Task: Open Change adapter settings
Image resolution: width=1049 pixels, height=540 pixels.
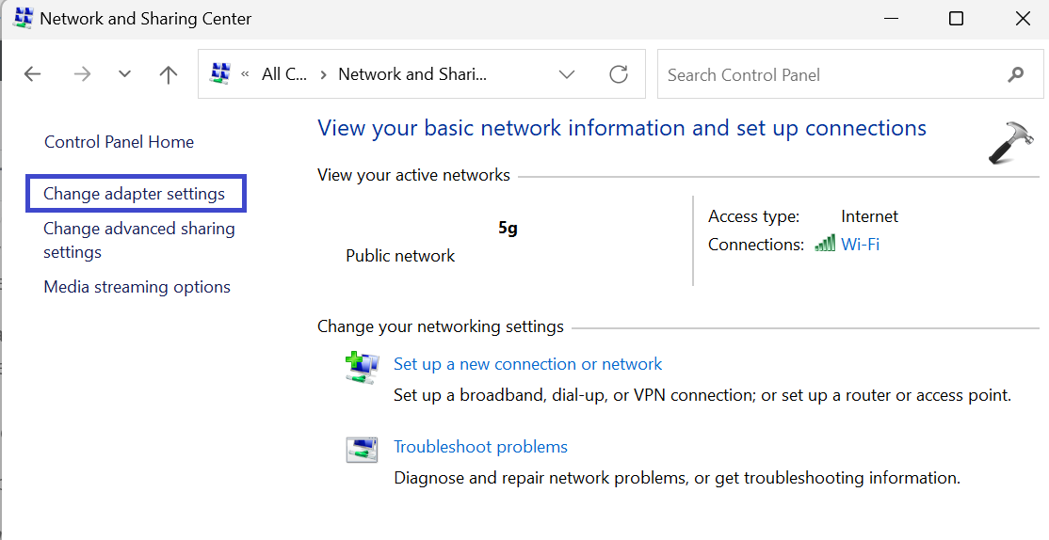Action: (x=134, y=194)
